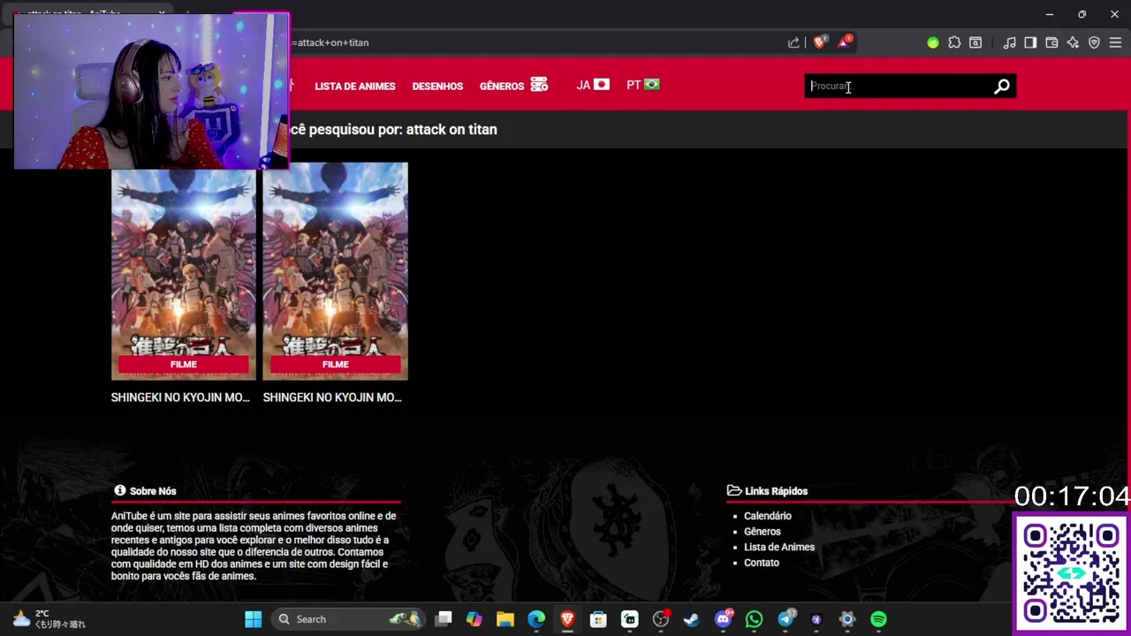Click the share page icon in address bar
The width and height of the screenshot is (1131, 636).
[793, 42]
